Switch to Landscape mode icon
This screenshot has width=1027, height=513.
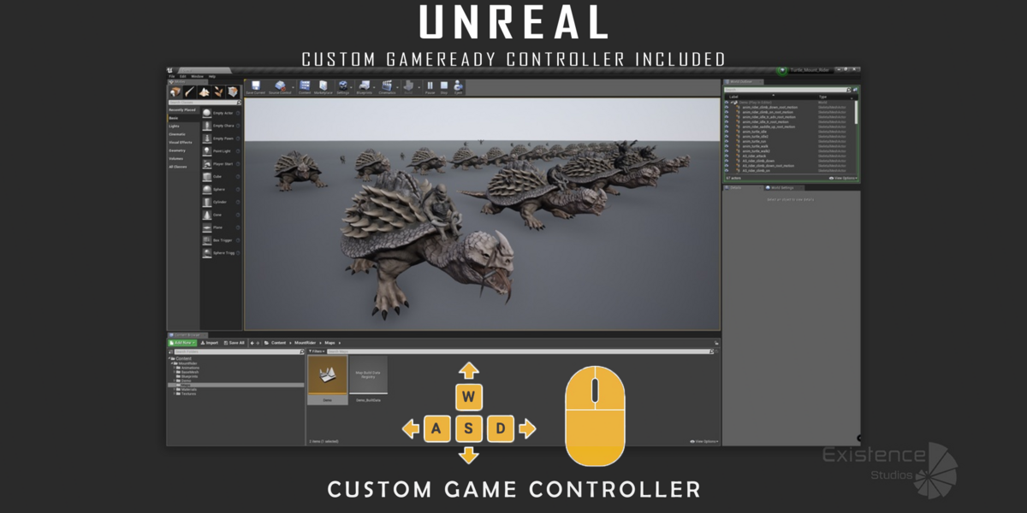[204, 91]
